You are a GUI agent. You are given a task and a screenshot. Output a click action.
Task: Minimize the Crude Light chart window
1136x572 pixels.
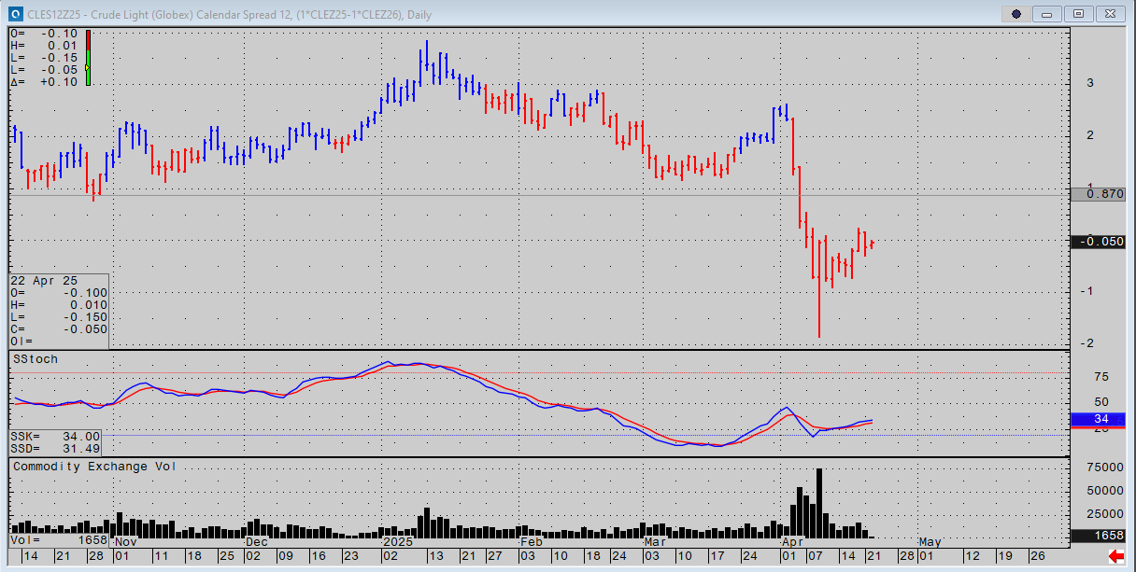pos(1049,14)
